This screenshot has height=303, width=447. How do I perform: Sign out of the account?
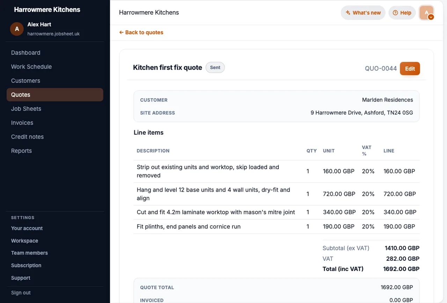tap(21, 293)
